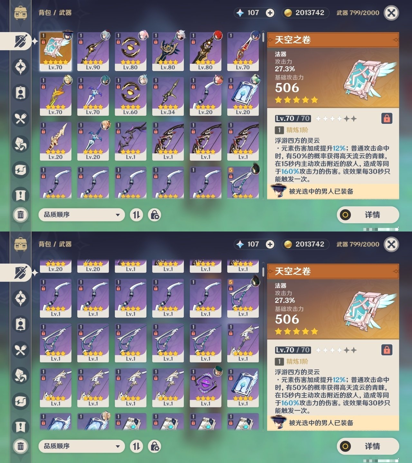Select the Lv.90 polearm weapon thumbnail

coord(93,51)
